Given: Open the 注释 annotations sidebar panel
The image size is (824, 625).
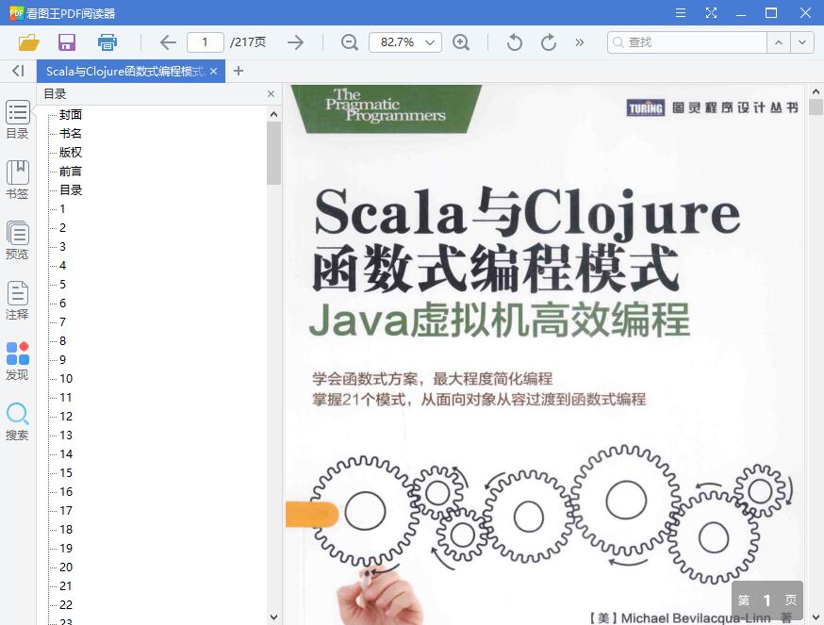Looking at the screenshot, I should 17,301.
